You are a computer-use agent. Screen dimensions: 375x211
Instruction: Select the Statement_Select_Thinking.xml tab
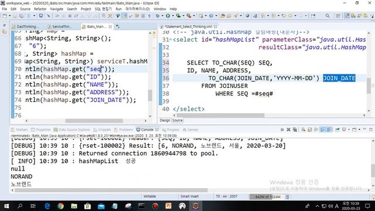click(188, 26)
